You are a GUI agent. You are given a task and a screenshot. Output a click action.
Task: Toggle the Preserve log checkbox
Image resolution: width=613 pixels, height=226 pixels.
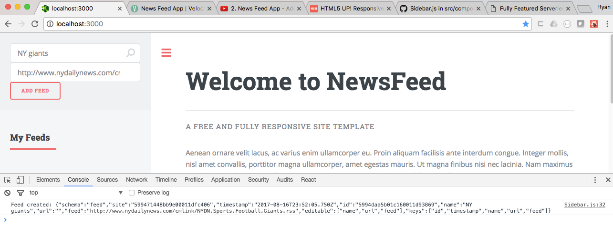tap(132, 193)
